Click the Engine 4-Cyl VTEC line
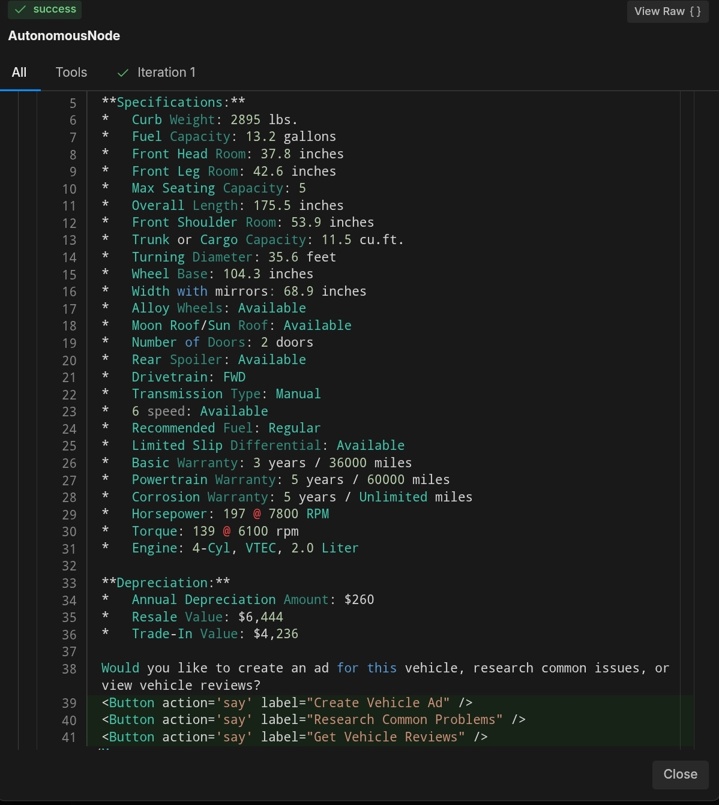Image resolution: width=719 pixels, height=805 pixels. coord(230,548)
